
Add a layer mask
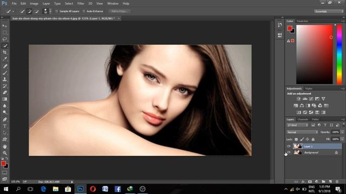[310, 182]
